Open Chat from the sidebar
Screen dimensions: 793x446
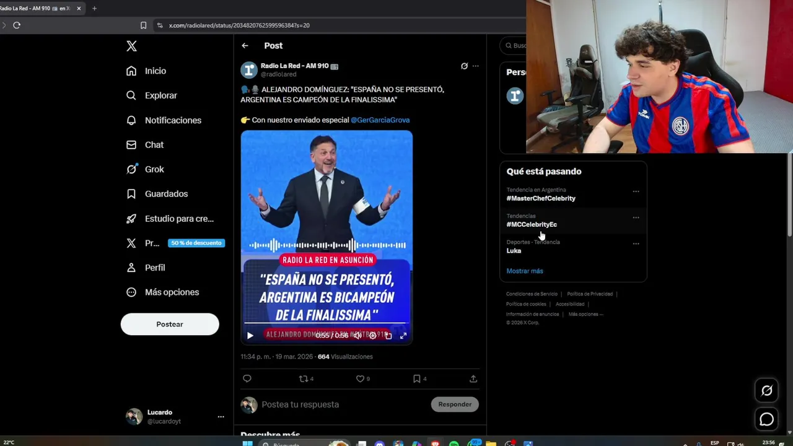pos(145,144)
